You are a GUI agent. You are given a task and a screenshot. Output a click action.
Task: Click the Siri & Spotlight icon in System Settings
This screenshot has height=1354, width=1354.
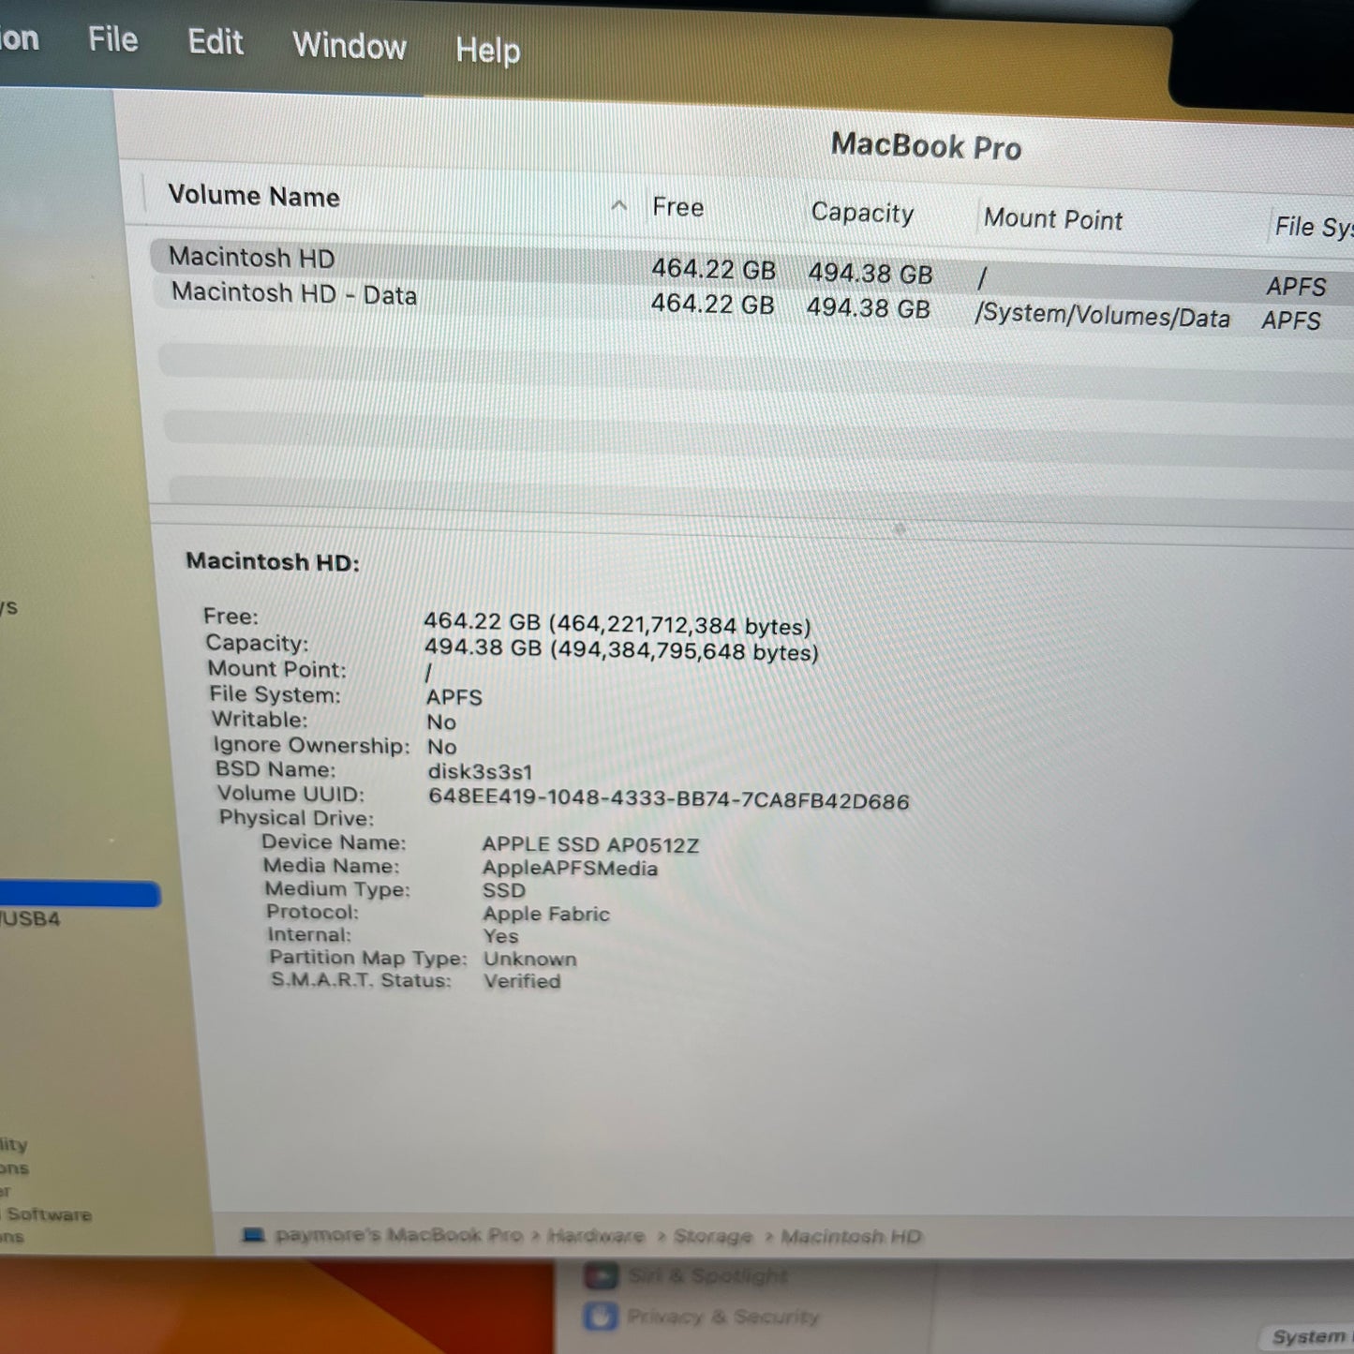600,1275
